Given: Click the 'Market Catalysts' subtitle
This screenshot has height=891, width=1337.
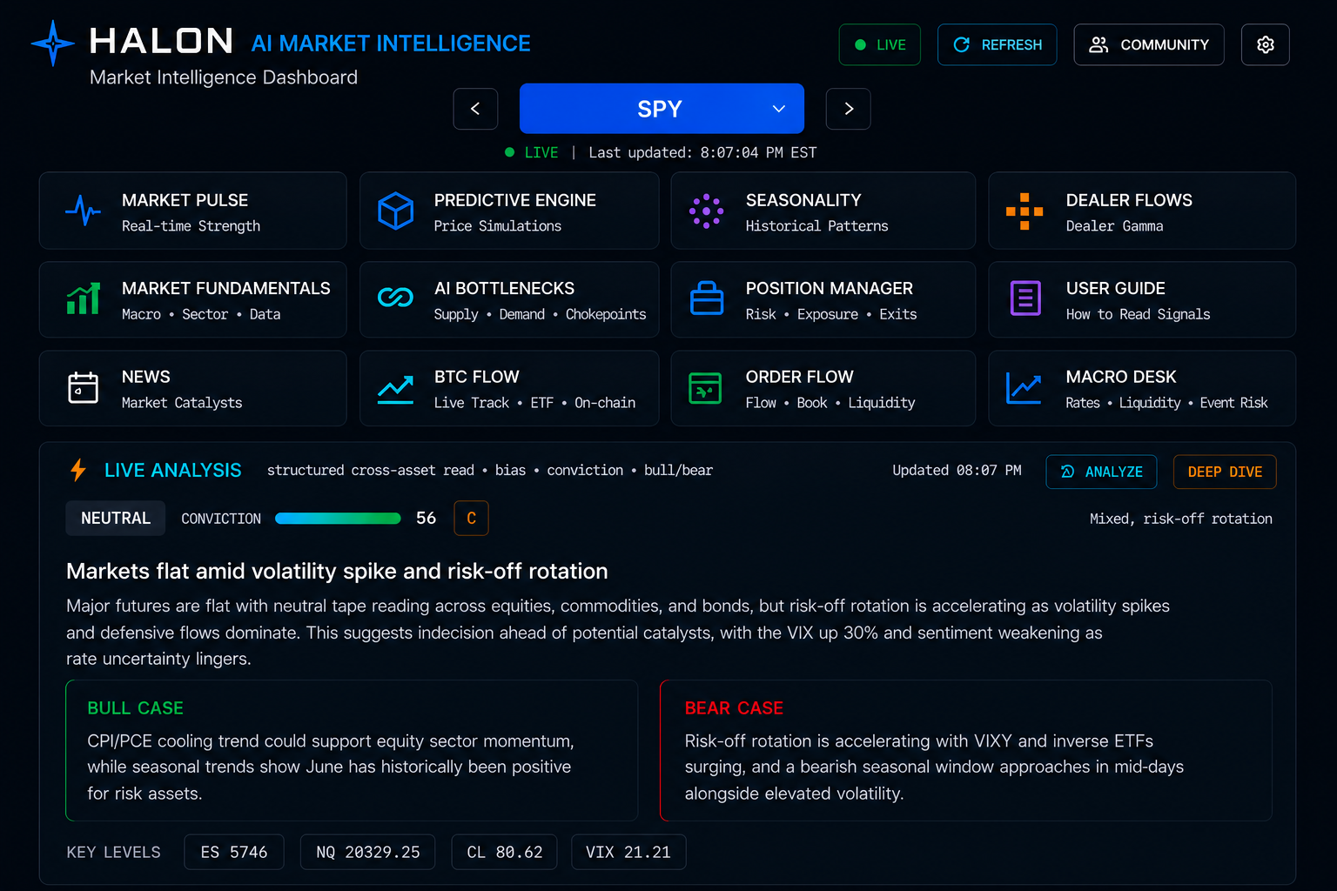Looking at the screenshot, I should [x=182, y=403].
